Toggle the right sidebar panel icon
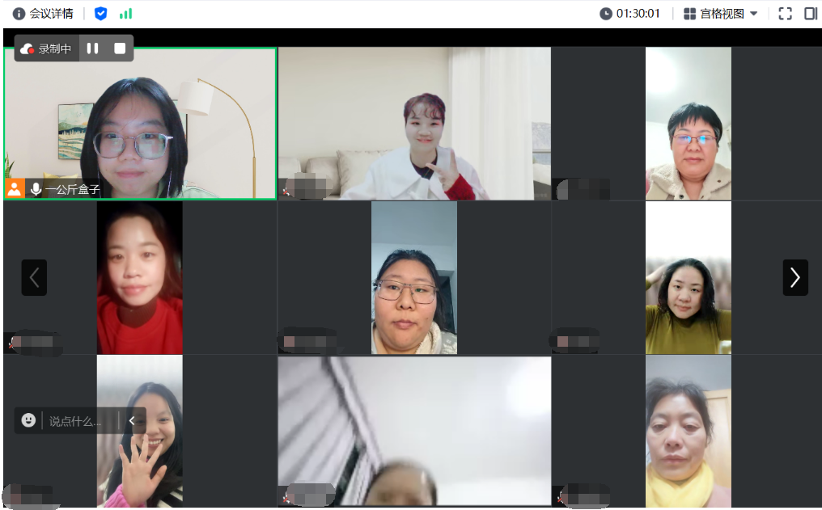The width and height of the screenshot is (822, 510). [x=811, y=14]
